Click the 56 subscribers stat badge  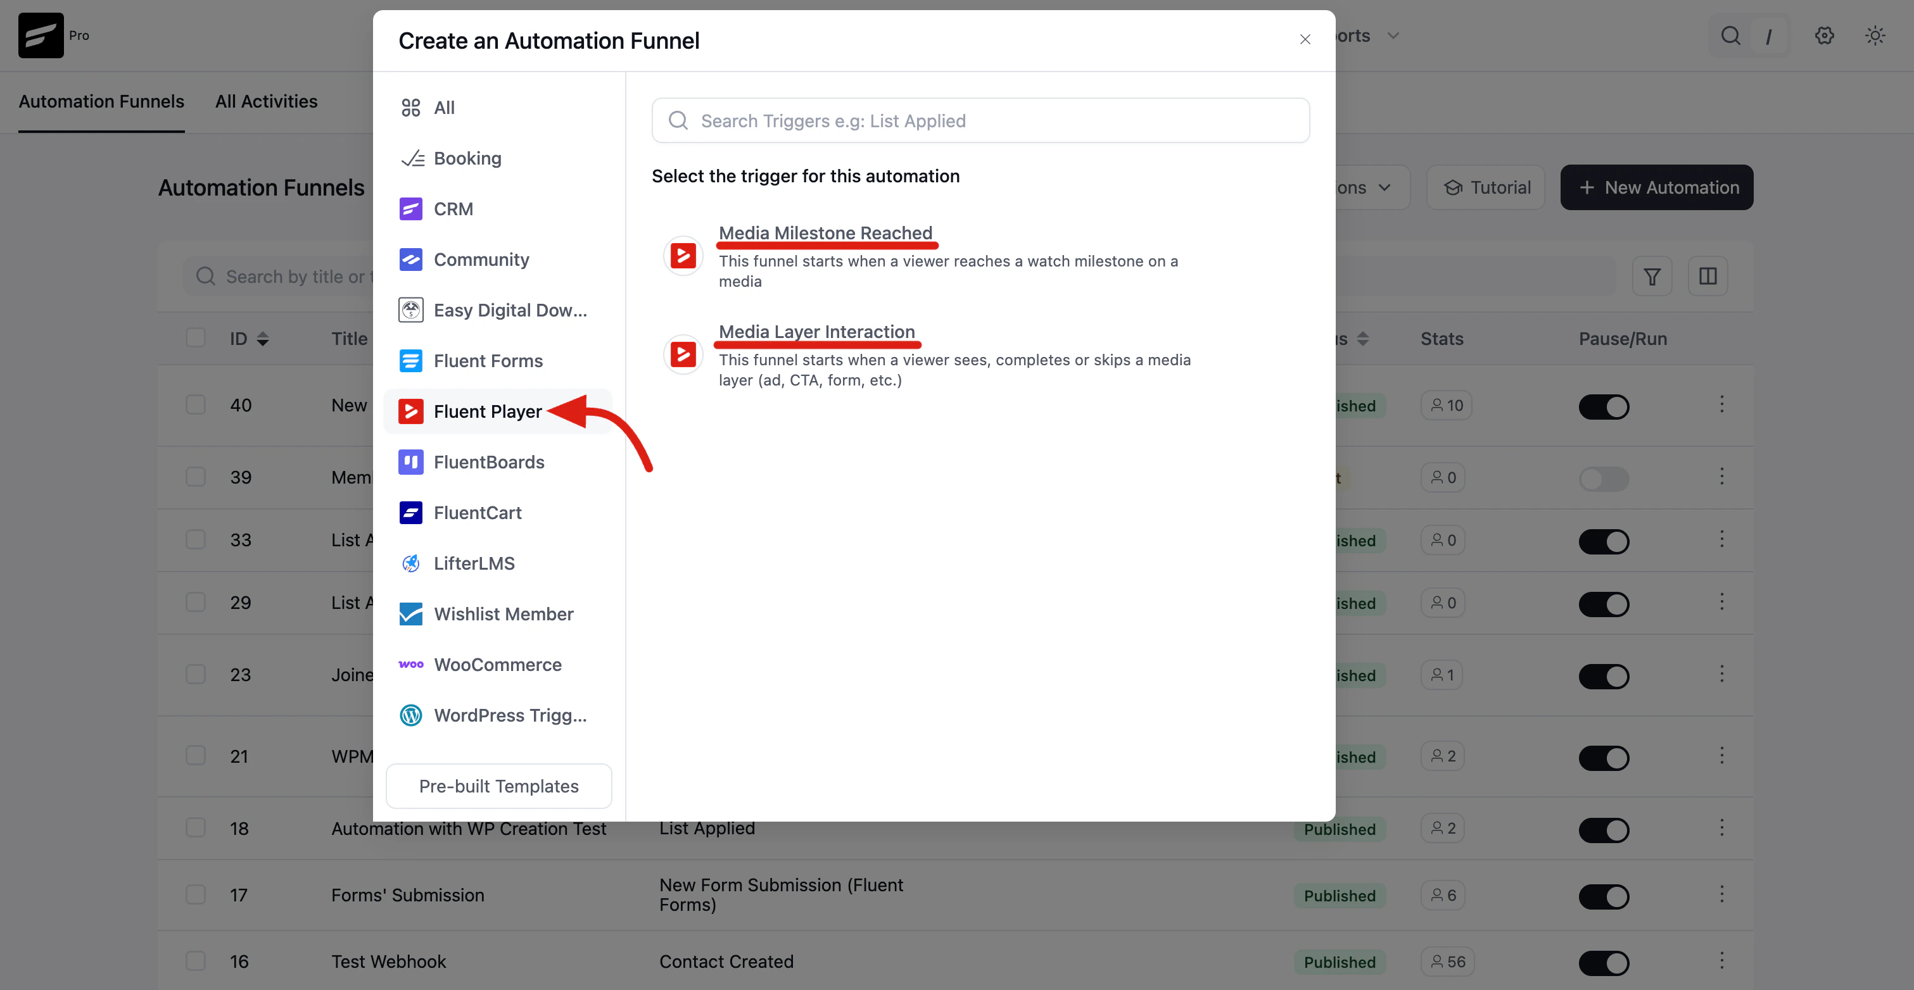[1447, 962]
